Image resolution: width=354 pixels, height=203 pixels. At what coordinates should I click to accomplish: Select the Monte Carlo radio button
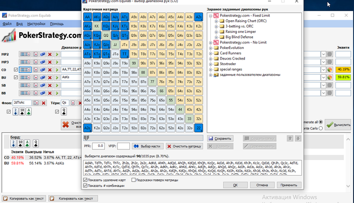pos(321,128)
